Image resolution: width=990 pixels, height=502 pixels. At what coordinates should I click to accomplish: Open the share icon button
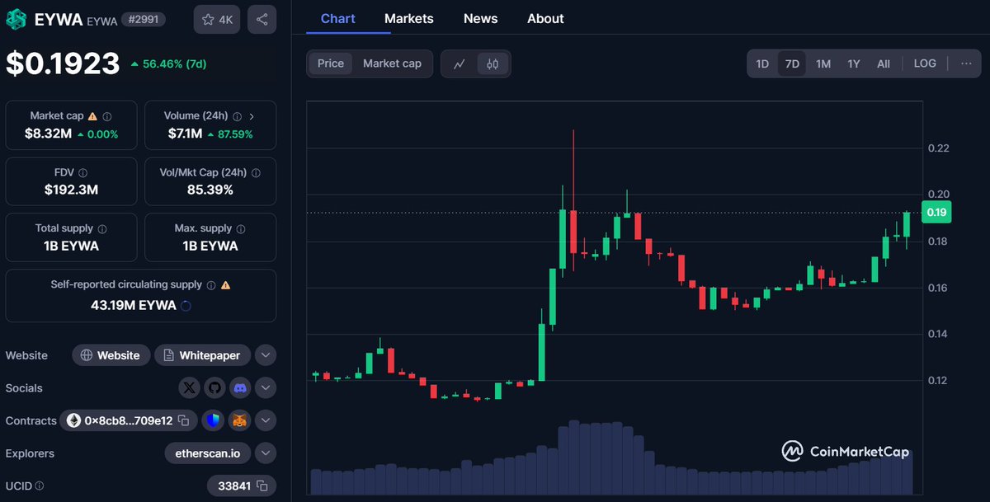[262, 19]
